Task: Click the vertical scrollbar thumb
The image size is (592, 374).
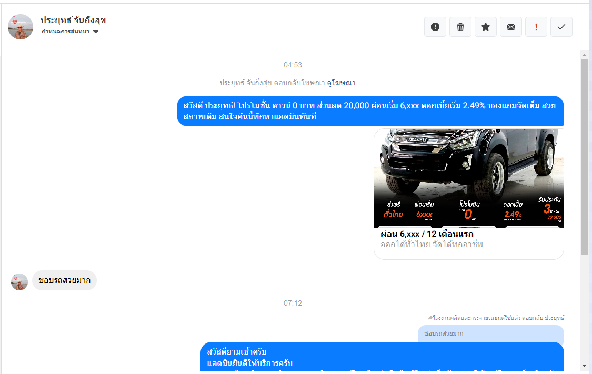Action: click(x=585, y=157)
